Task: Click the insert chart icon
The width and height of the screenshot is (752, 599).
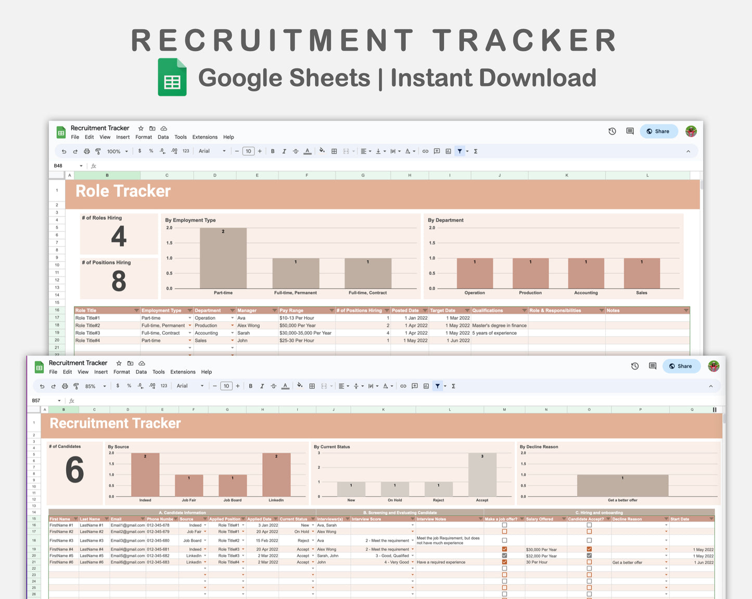Action: click(426, 386)
